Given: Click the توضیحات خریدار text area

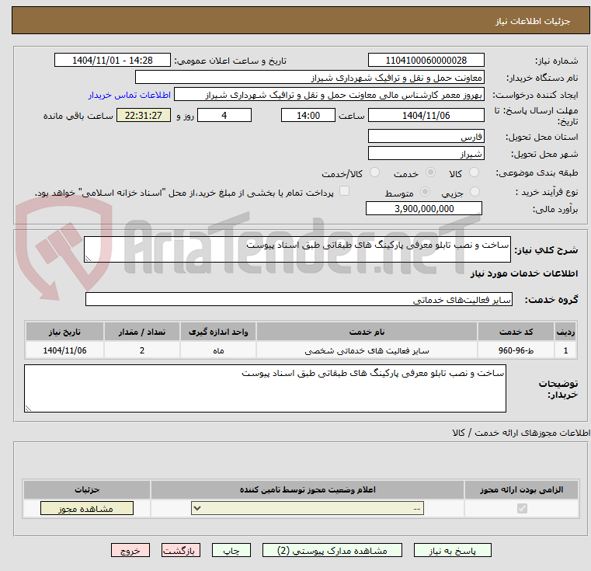Looking at the screenshot, I should coord(265,388).
